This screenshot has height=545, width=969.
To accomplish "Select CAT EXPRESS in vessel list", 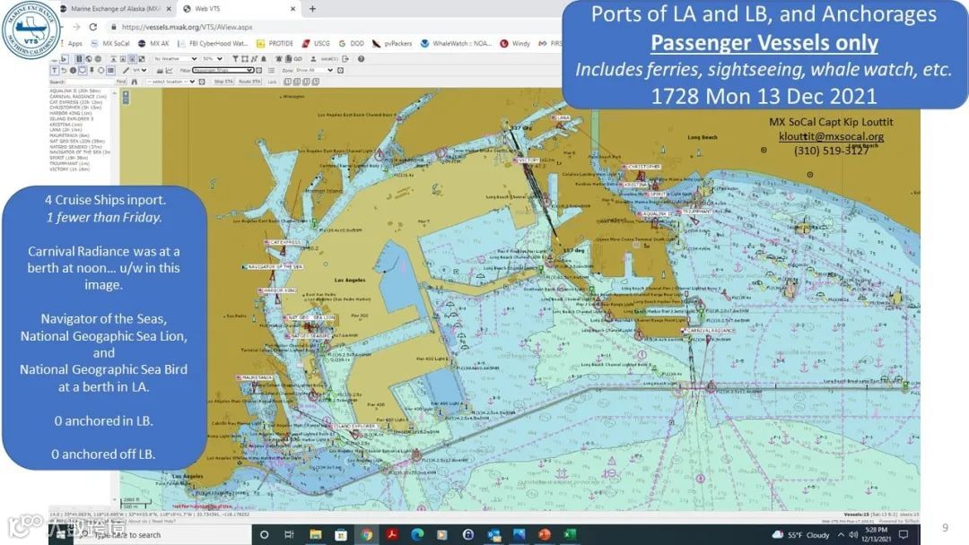I will coord(76,102).
